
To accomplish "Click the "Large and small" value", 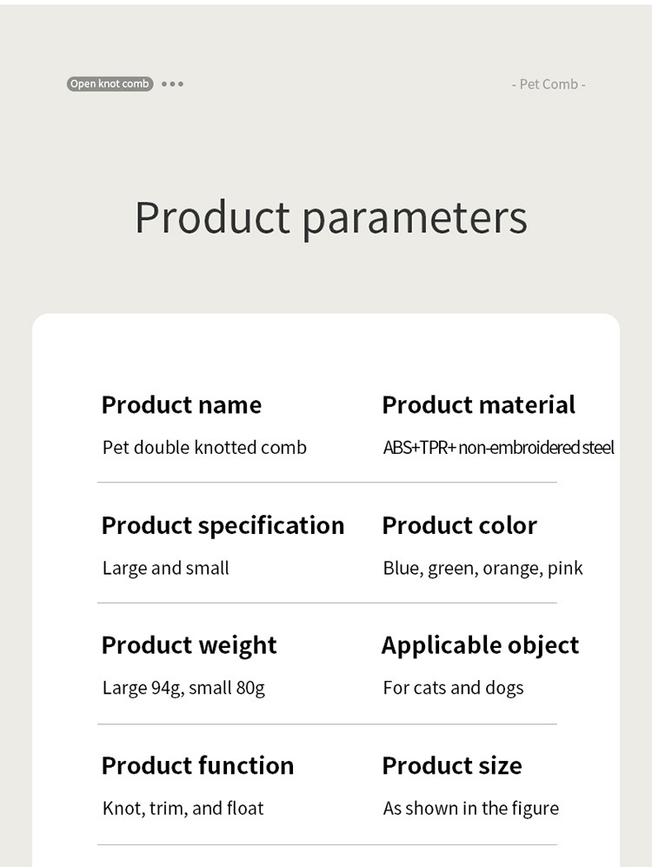I will click(x=166, y=569).
